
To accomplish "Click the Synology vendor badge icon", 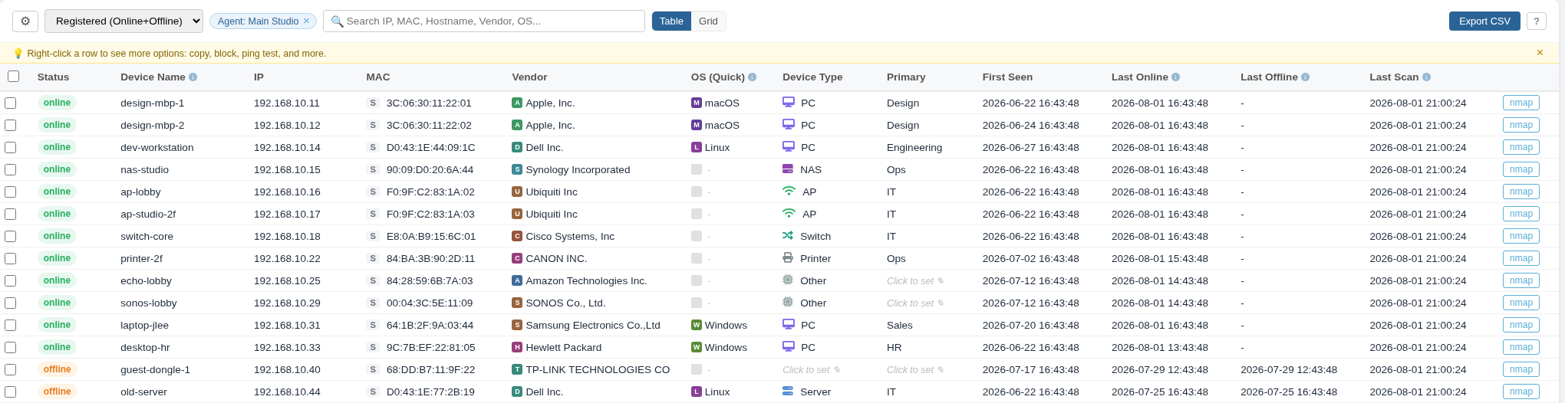I will (517, 169).
